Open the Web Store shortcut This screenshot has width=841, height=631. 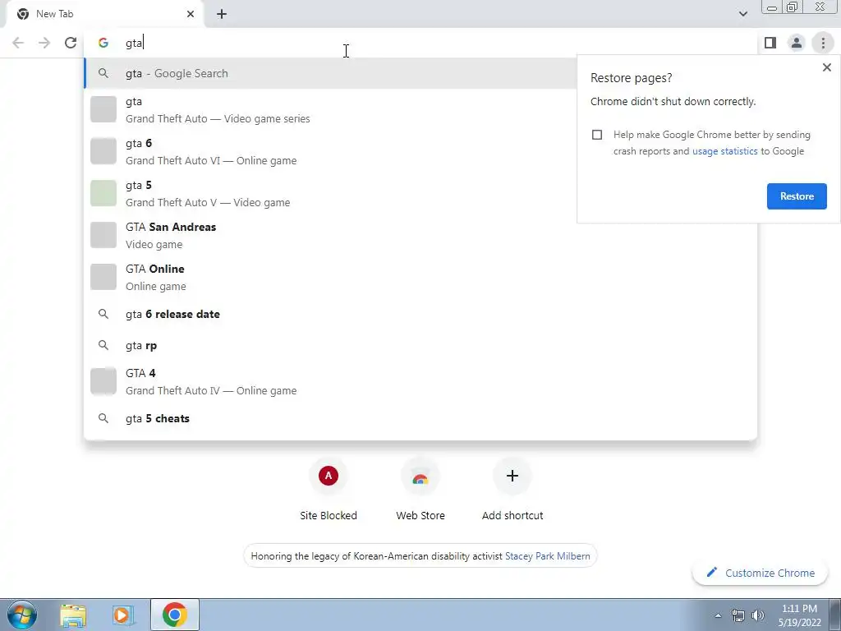point(420,490)
